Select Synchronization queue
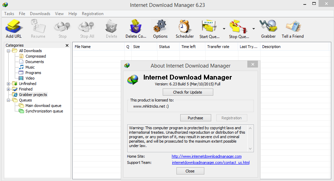Image resolution: width=334 pixels, height=181 pixels. click(x=44, y=111)
